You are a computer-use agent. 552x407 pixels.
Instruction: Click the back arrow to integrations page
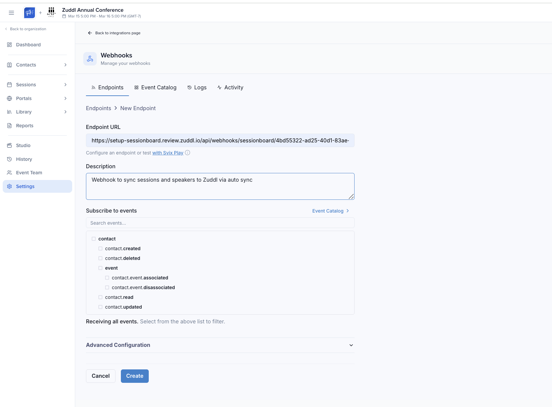(x=90, y=33)
